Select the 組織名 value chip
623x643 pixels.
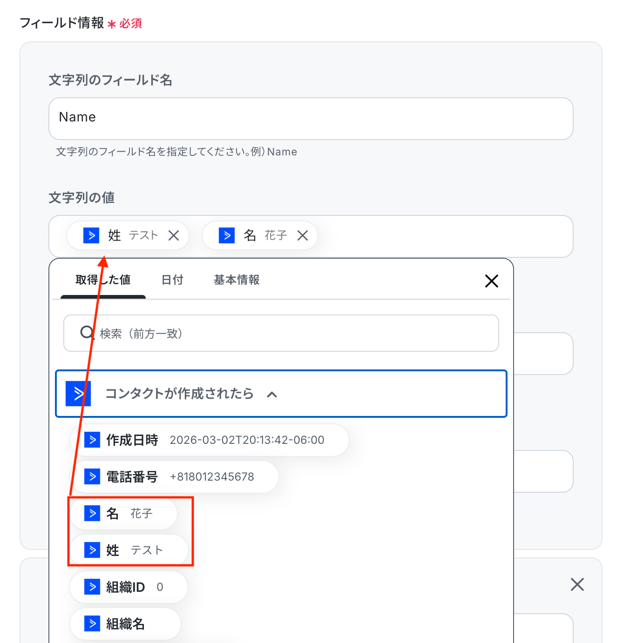click(x=125, y=623)
